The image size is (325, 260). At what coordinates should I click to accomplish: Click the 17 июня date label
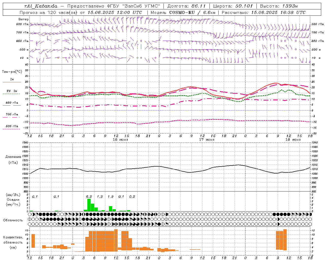click(207, 140)
